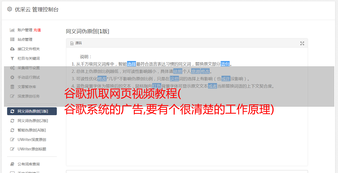Open the 充值 recharge link
The width and height of the screenshot is (338, 173).
pos(37,30)
